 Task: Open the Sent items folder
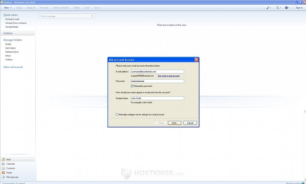[10, 48]
